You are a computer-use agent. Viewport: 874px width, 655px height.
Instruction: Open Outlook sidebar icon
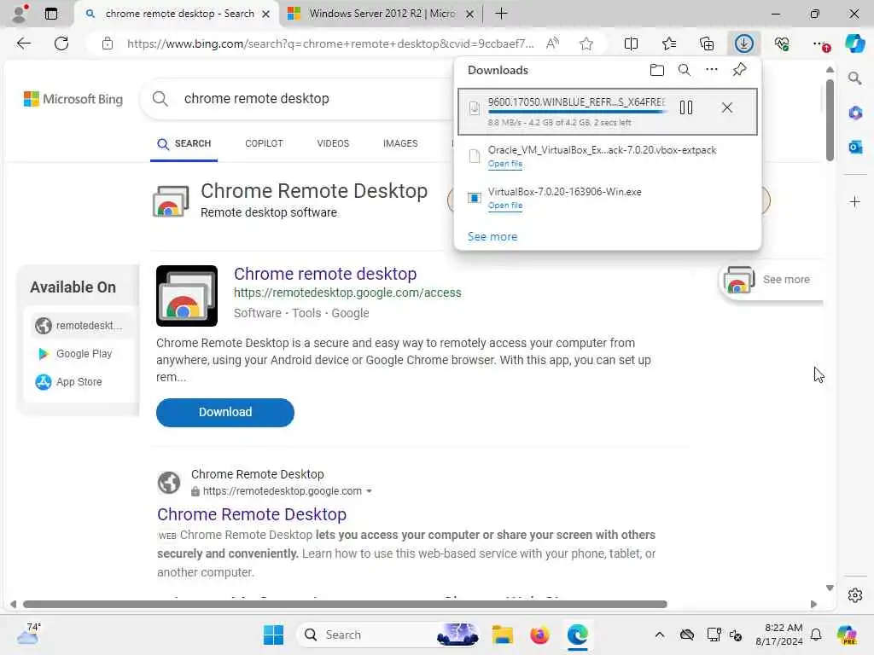tap(855, 147)
